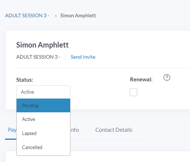The height and width of the screenshot is (162, 190).
Task: Set status to Lapsed
Action: click(43, 133)
